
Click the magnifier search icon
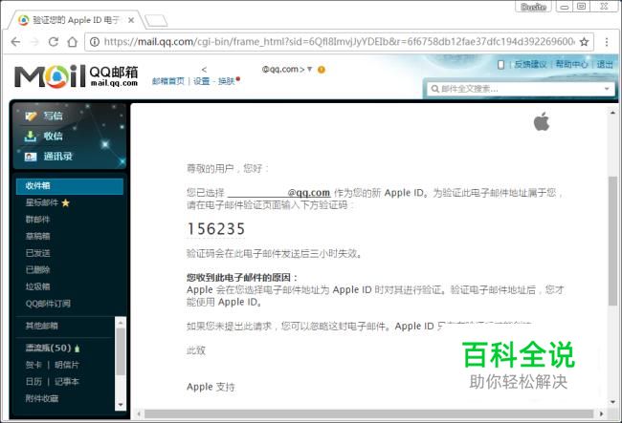click(x=434, y=89)
